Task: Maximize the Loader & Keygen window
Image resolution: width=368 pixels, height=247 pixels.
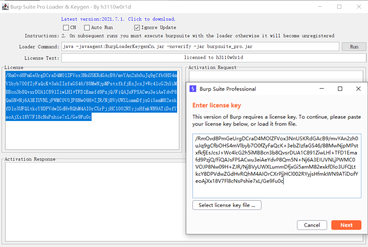Action: coord(339,7)
